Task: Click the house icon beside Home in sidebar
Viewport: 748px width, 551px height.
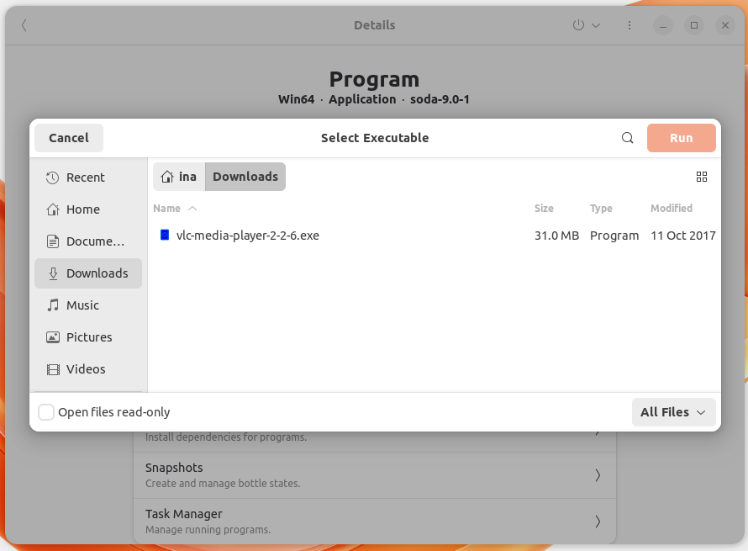Action: click(x=52, y=209)
